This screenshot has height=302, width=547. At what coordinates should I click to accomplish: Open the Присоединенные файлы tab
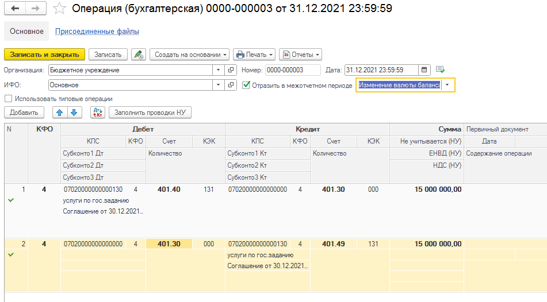[97, 32]
